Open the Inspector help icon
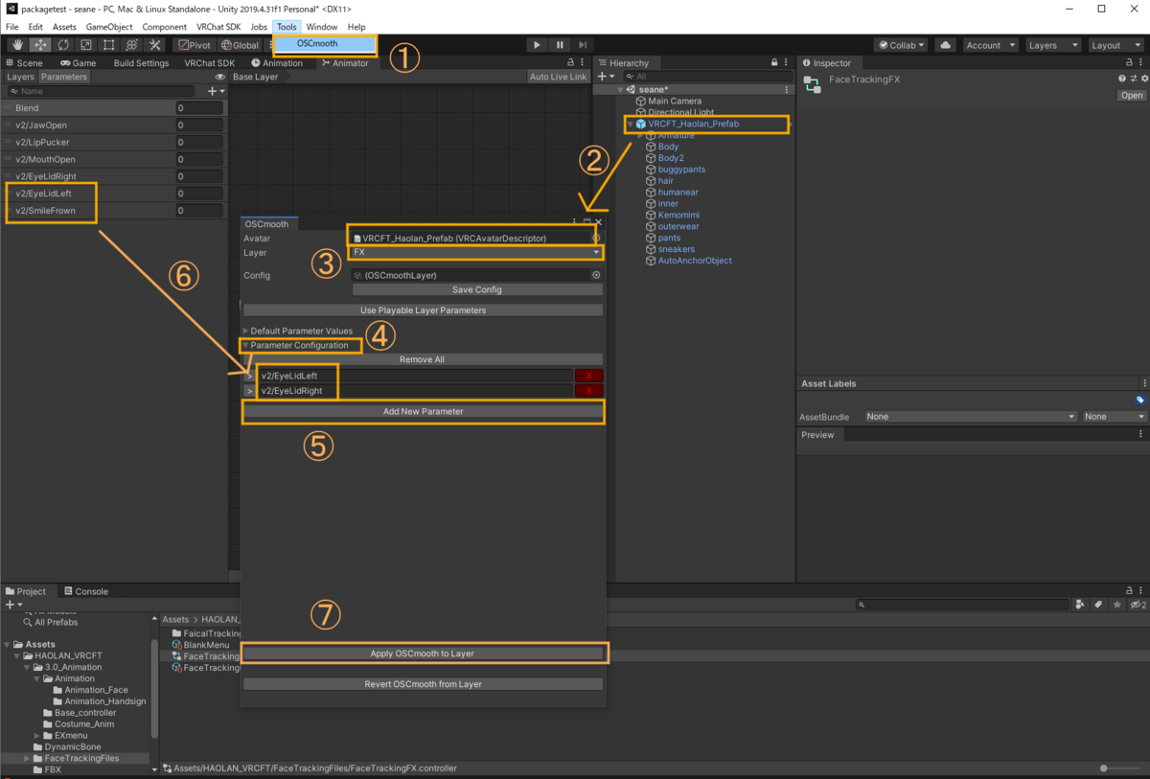1150x779 pixels. point(1122,79)
